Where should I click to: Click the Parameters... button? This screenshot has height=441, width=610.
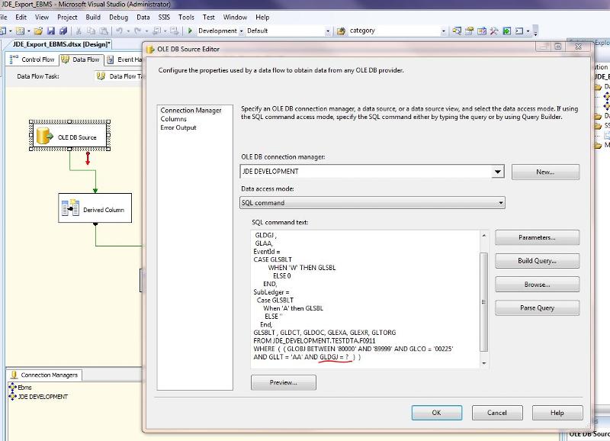click(537, 237)
